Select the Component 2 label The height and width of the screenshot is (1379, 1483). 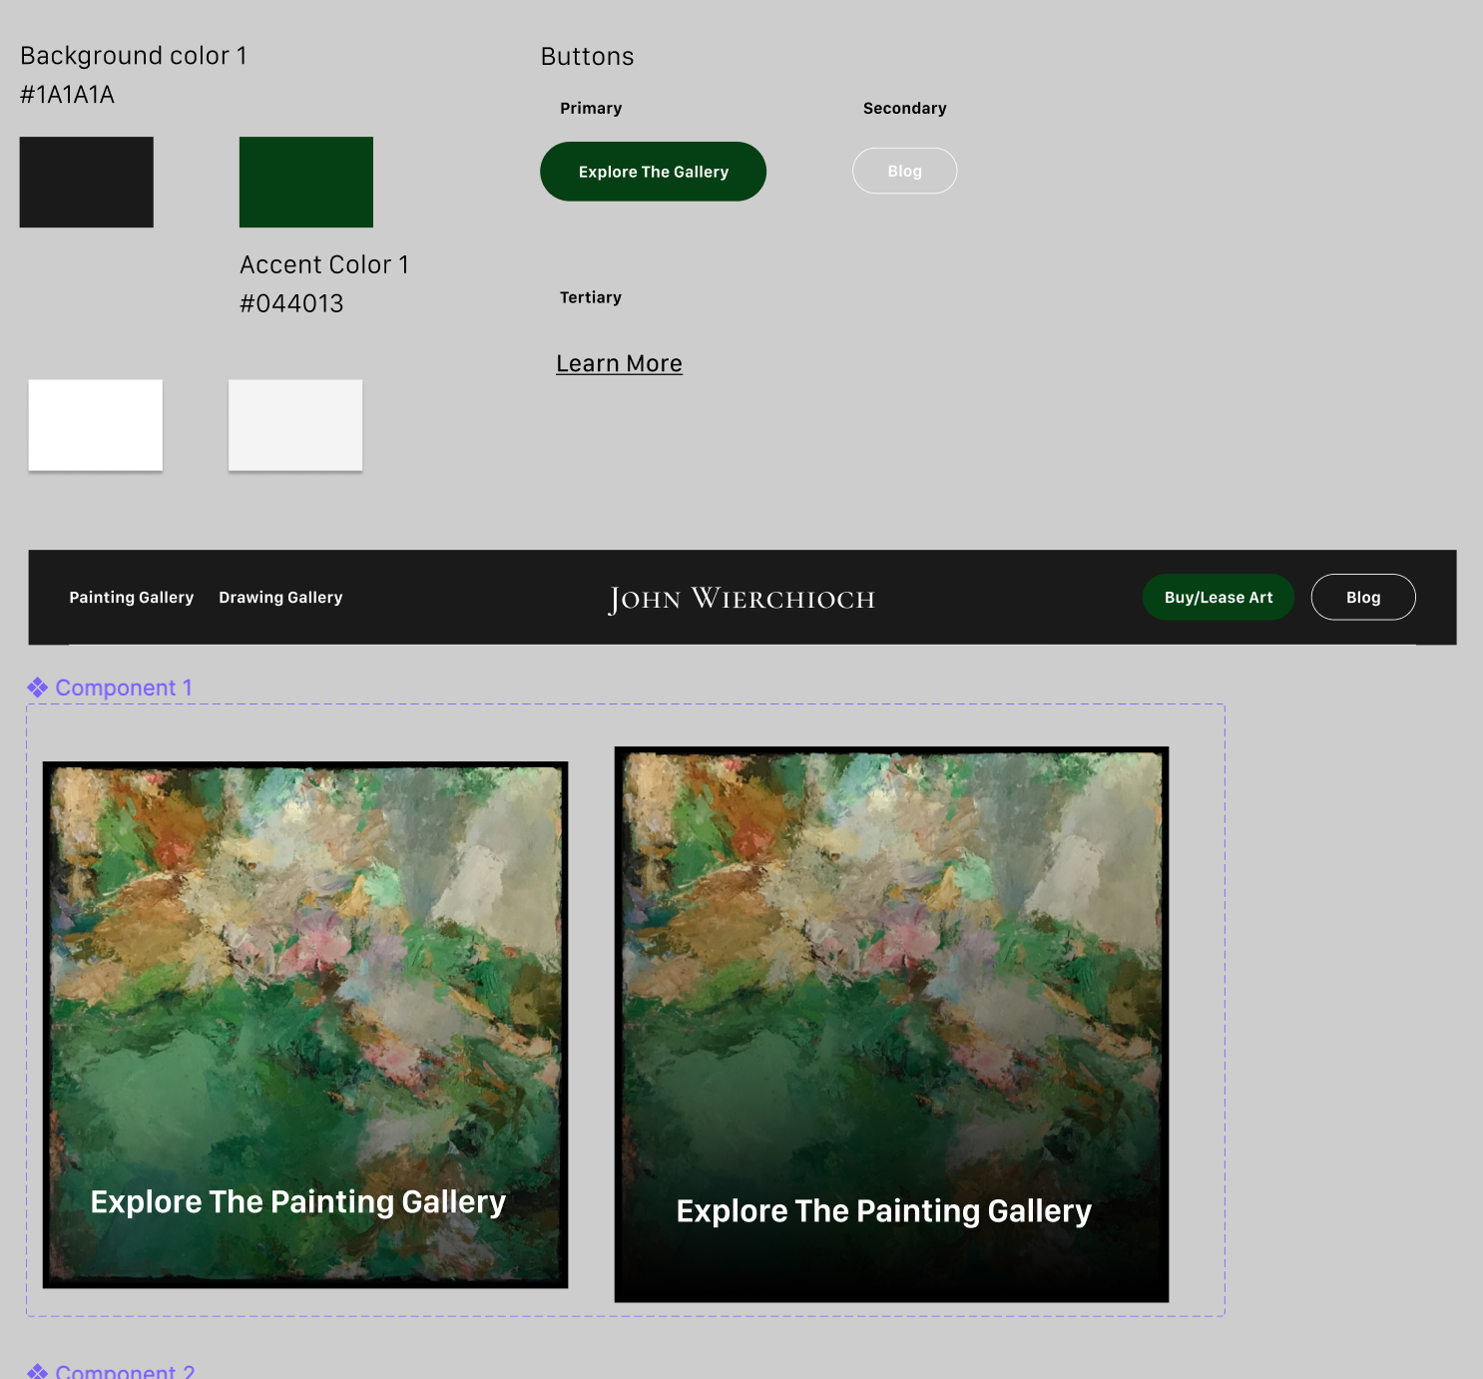pos(125,1372)
